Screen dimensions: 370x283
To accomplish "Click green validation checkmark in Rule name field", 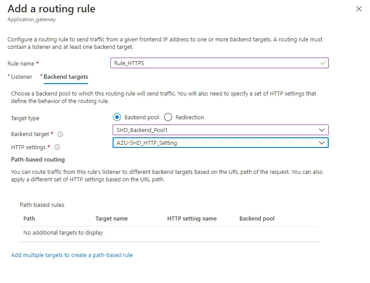I will pyautogui.click(x=323, y=63).
